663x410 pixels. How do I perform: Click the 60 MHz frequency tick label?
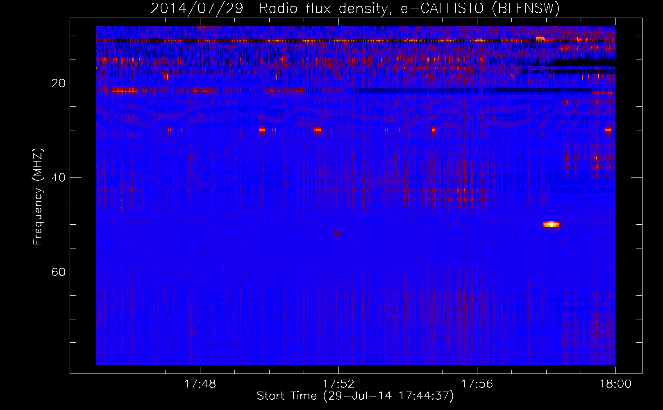click(x=59, y=272)
